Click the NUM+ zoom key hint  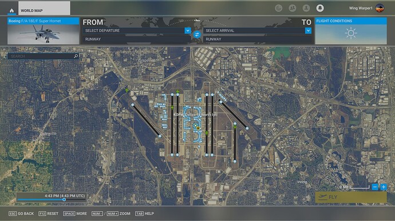pos(112,214)
